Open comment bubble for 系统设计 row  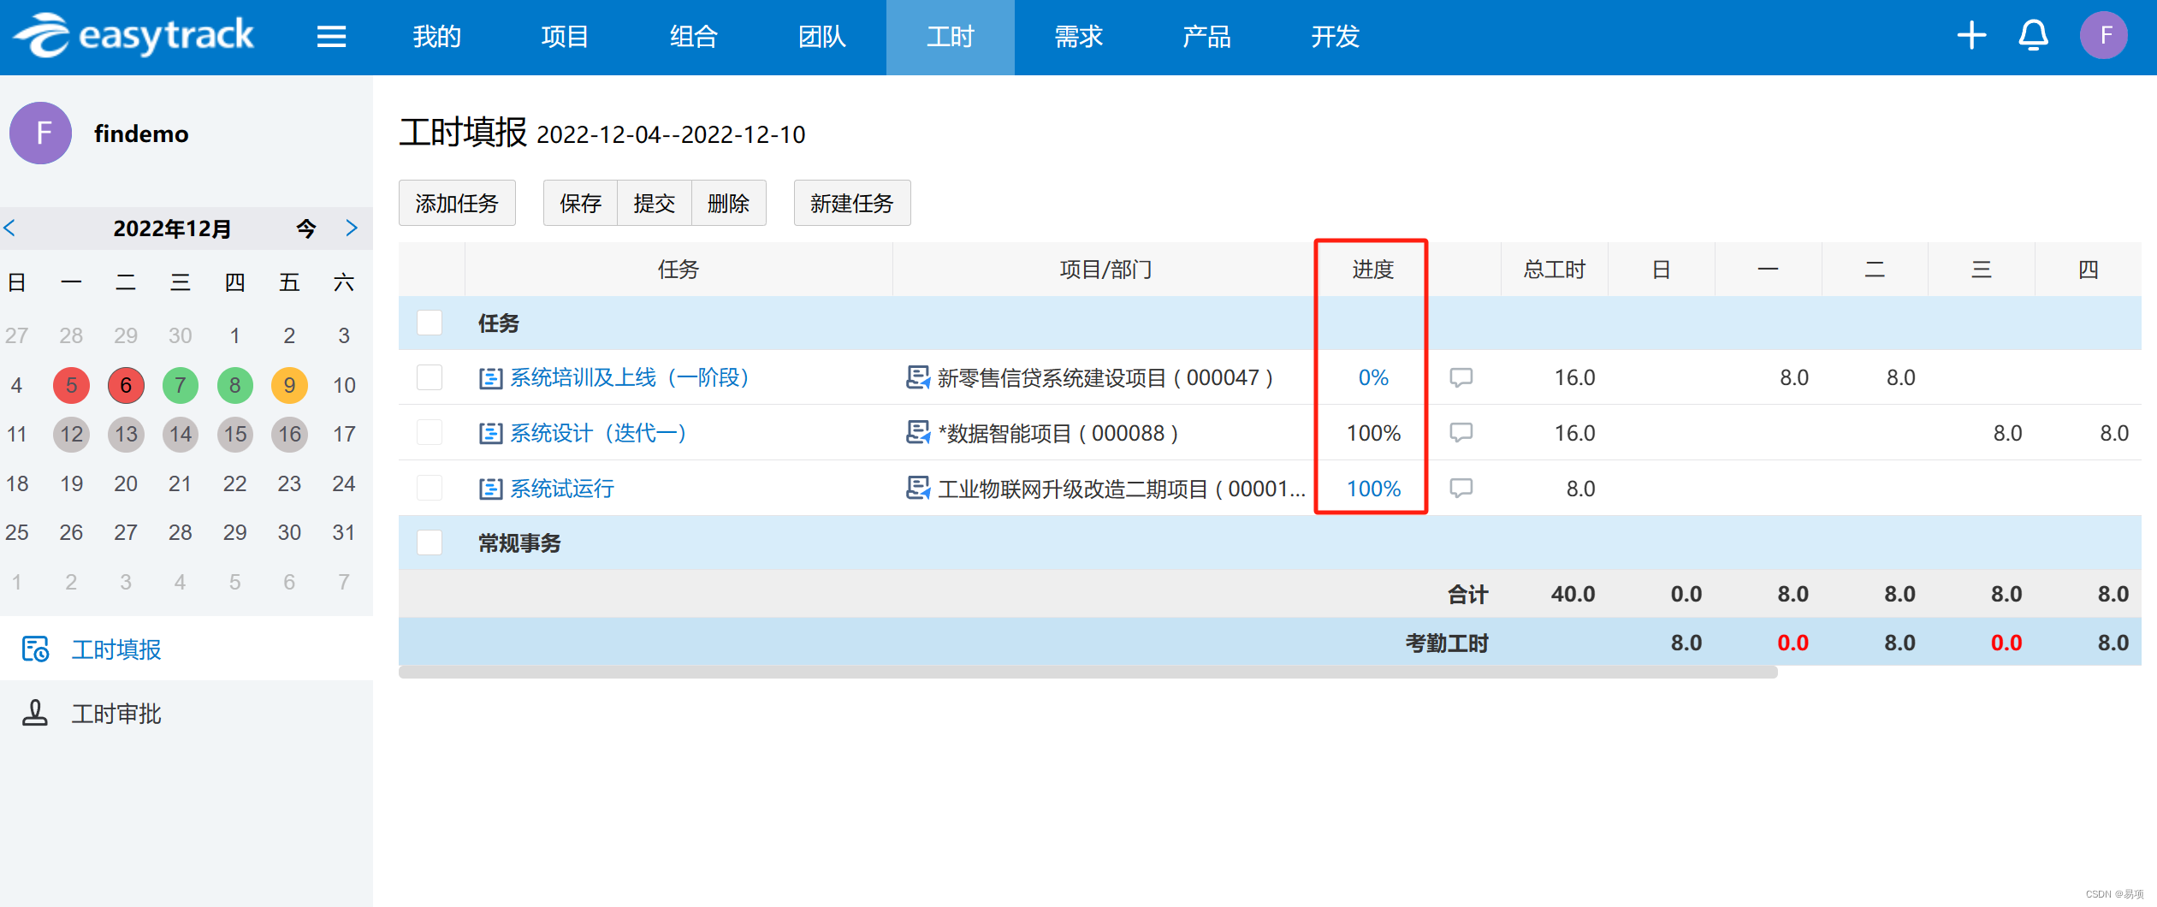tap(1461, 433)
